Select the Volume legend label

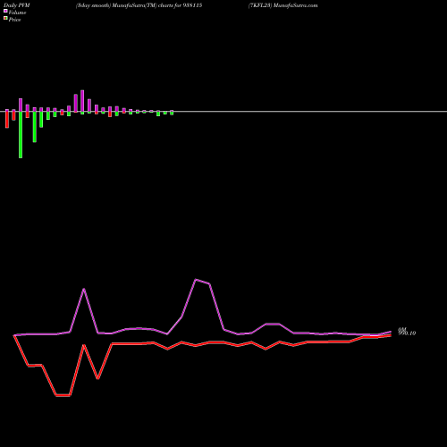point(17,13)
